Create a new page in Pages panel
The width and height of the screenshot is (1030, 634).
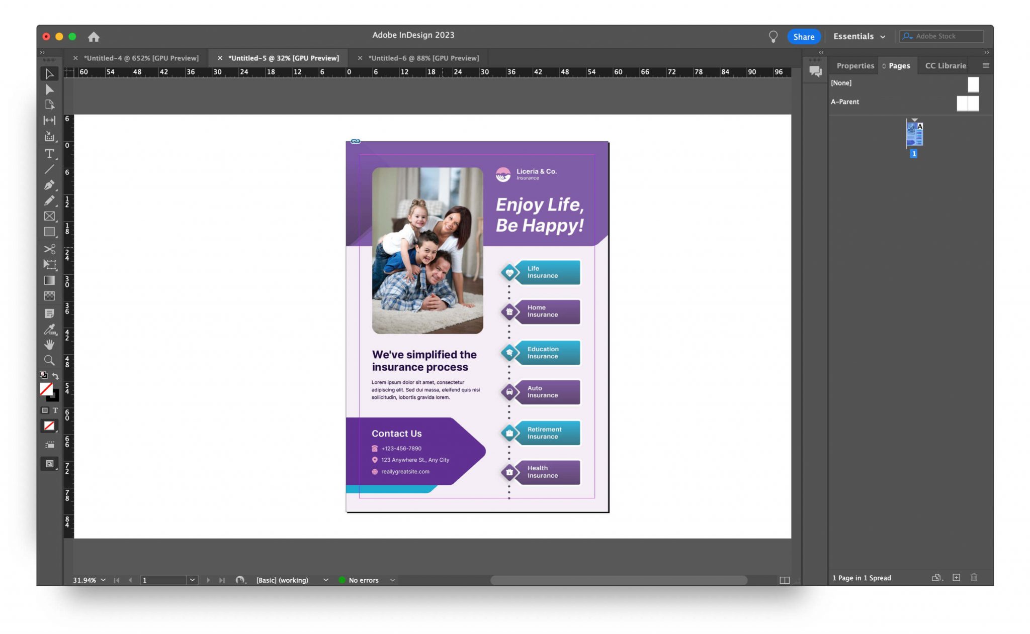click(x=956, y=578)
